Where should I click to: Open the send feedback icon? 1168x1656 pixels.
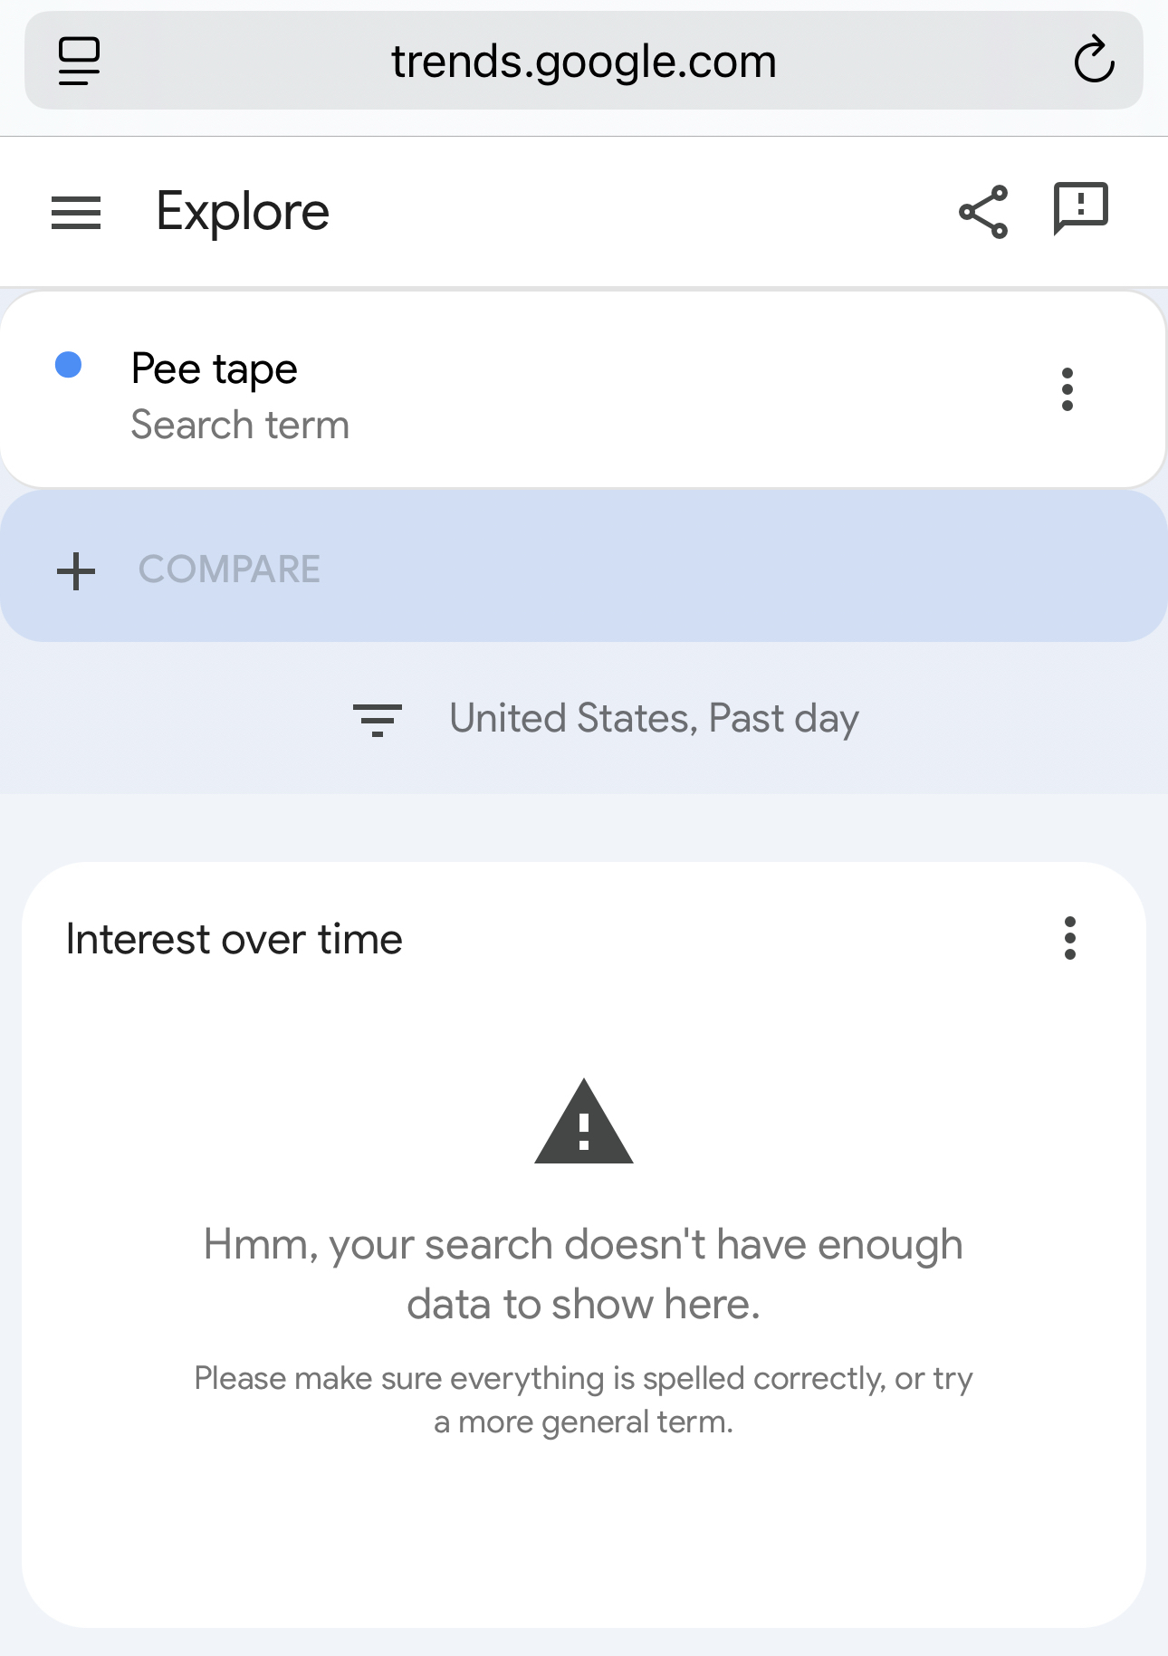[x=1080, y=209]
